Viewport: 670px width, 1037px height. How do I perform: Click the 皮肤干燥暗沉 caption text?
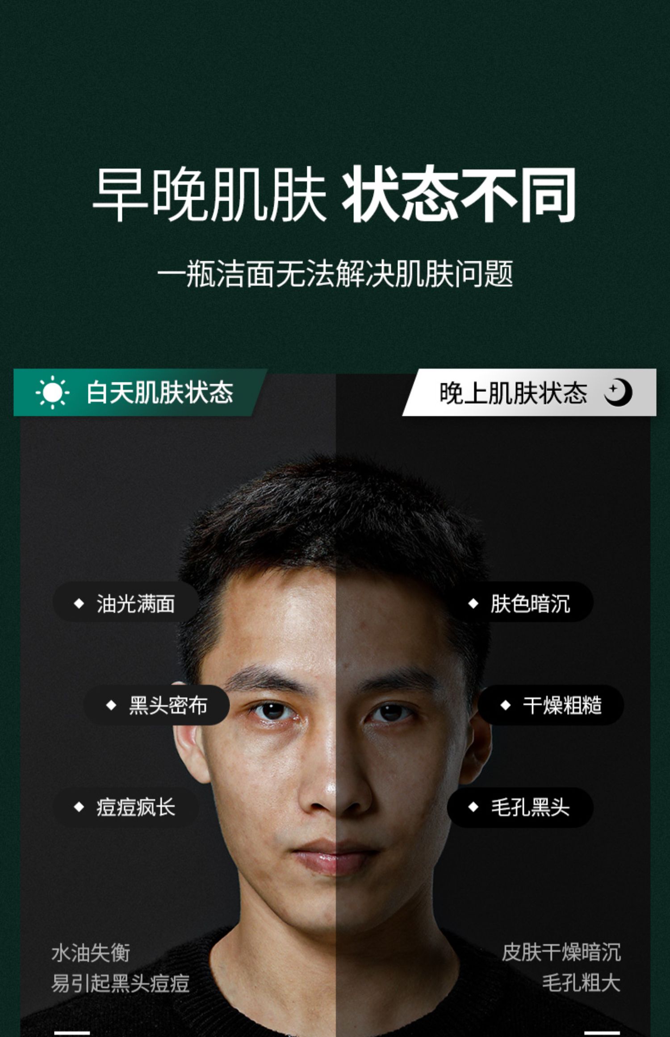click(561, 952)
